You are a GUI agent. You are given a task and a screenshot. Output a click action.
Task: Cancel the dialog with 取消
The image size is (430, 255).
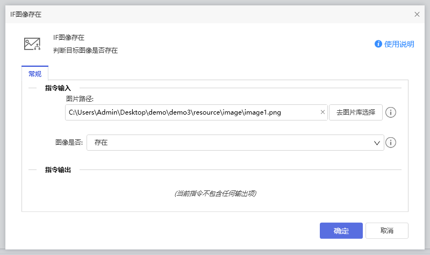pos(386,231)
